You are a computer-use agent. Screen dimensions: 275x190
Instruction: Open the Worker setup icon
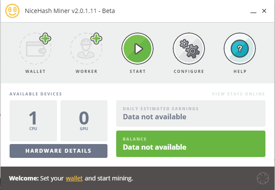click(86, 49)
